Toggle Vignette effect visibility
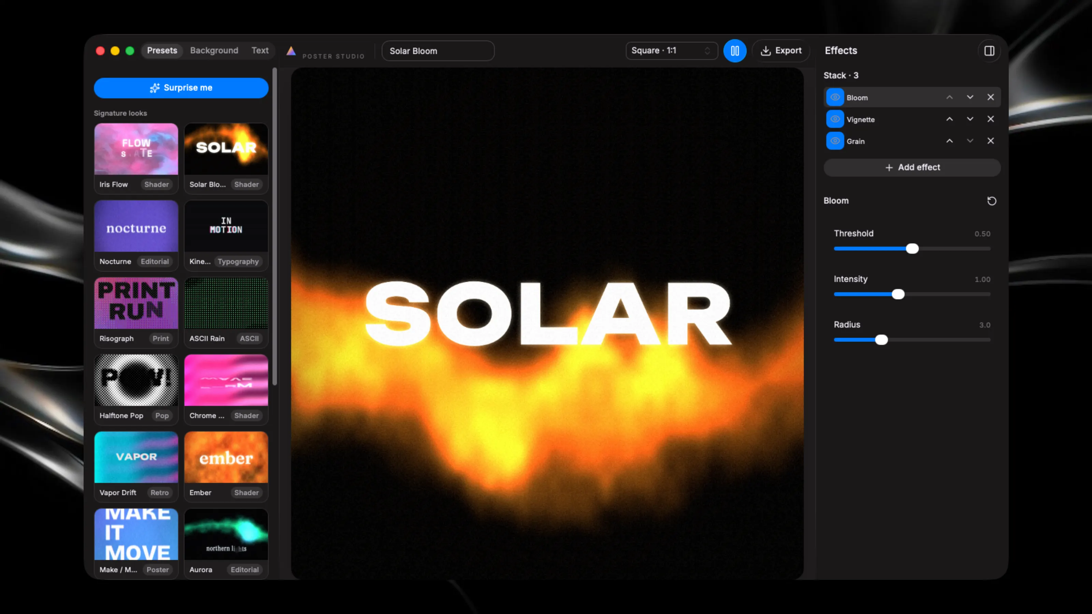 click(835, 119)
